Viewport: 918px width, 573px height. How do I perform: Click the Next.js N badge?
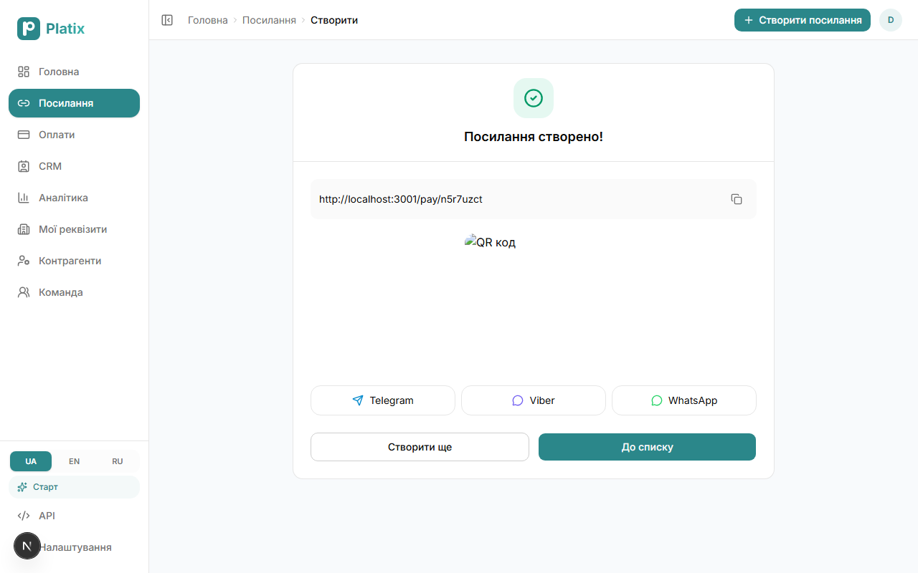27,546
